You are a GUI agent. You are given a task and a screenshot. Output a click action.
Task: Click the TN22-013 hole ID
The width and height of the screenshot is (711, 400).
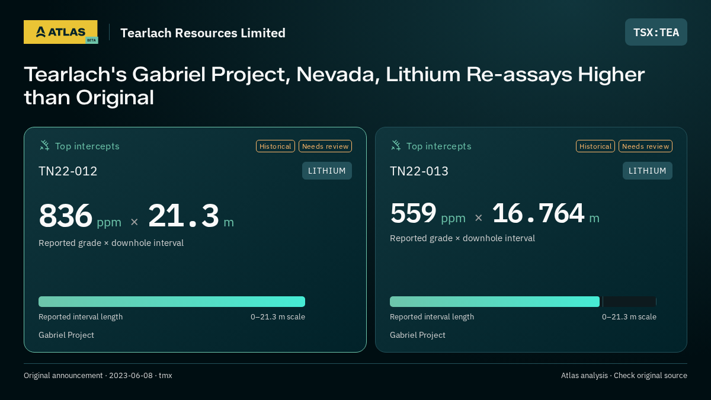(419, 171)
